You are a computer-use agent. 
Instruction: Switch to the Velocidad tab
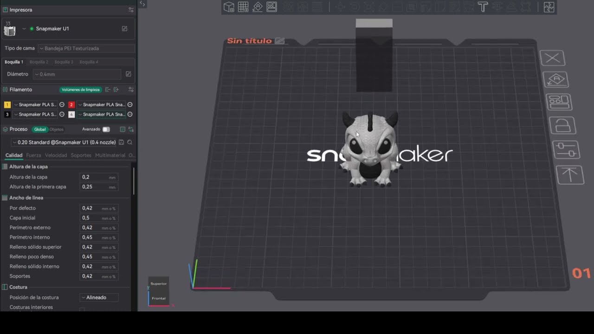click(x=56, y=155)
